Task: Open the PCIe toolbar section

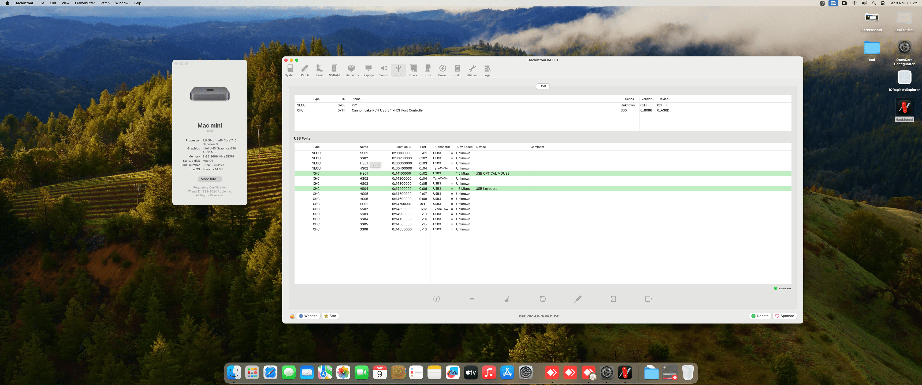Action: (427, 70)
